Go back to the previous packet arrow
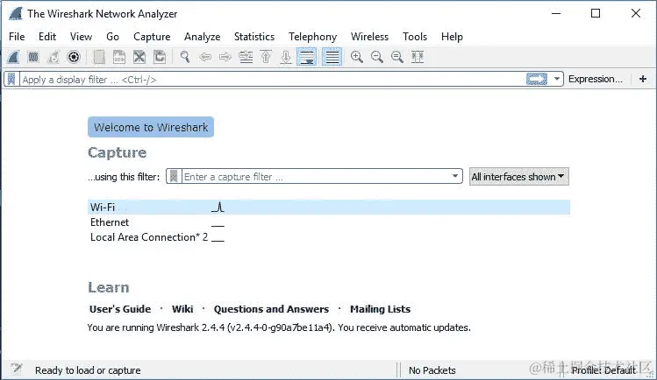 point(205,57)
